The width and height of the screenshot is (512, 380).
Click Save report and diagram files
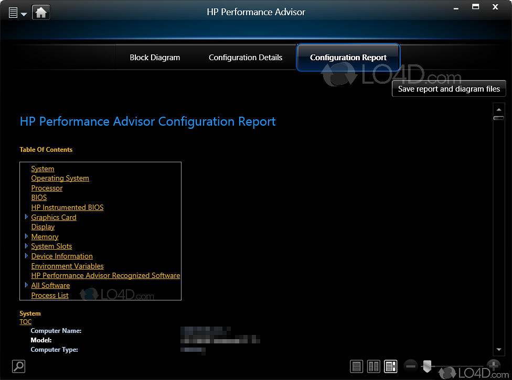449,88
